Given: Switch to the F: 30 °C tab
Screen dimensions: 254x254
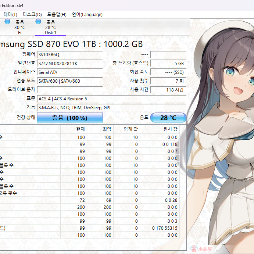Looking at the screenshot, I should [19, 27].
